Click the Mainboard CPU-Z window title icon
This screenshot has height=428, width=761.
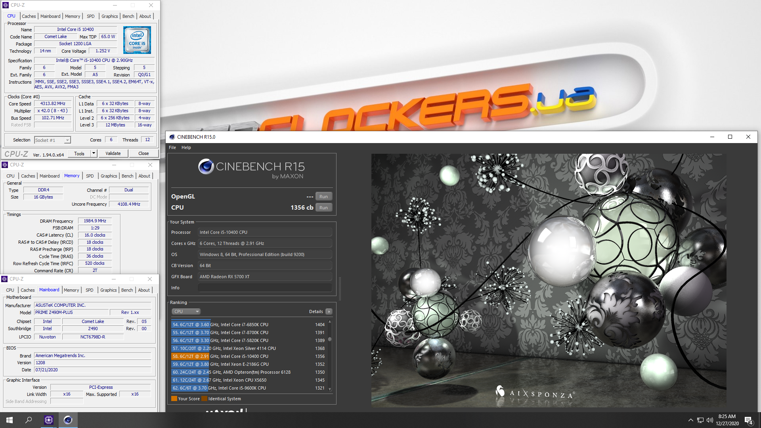click(x=5, y=279)
